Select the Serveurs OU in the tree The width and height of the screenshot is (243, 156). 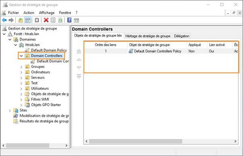[x=38, y=78]
